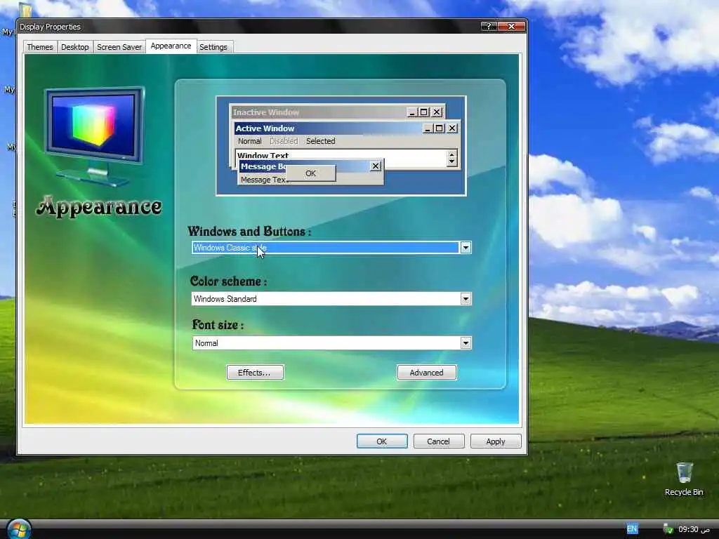Click the preview Inactive Window close icon

pos(437,112)
